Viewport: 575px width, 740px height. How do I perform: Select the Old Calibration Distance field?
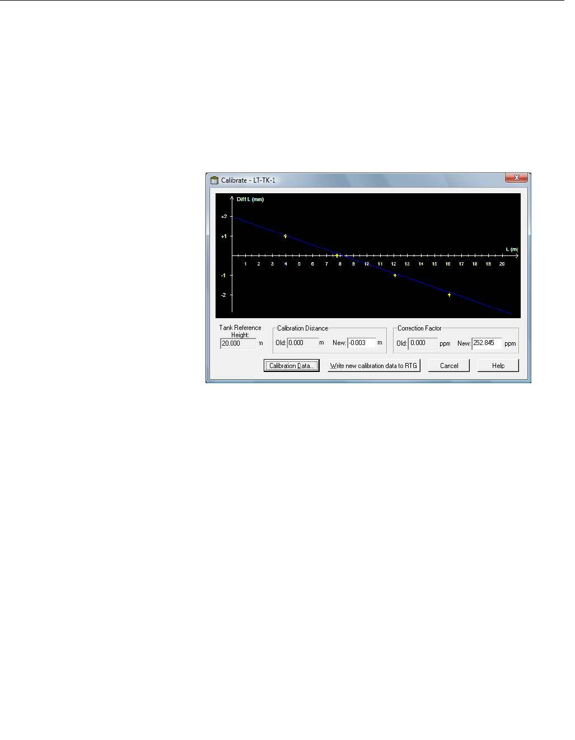[x=302, y=343]
